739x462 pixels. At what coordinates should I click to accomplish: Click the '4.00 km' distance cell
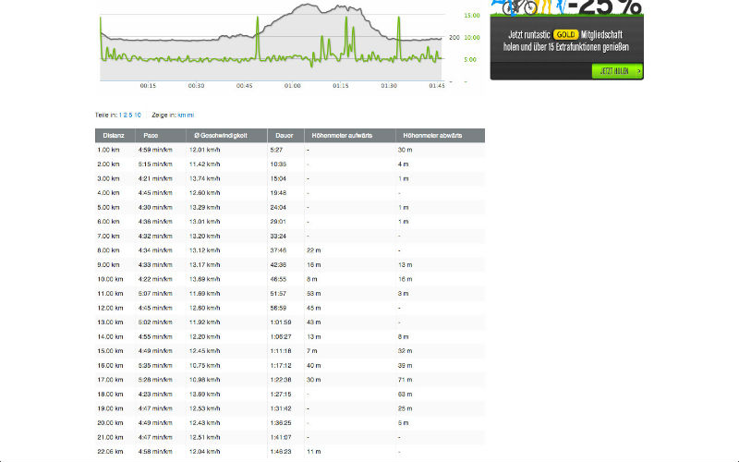pos(108,193)
